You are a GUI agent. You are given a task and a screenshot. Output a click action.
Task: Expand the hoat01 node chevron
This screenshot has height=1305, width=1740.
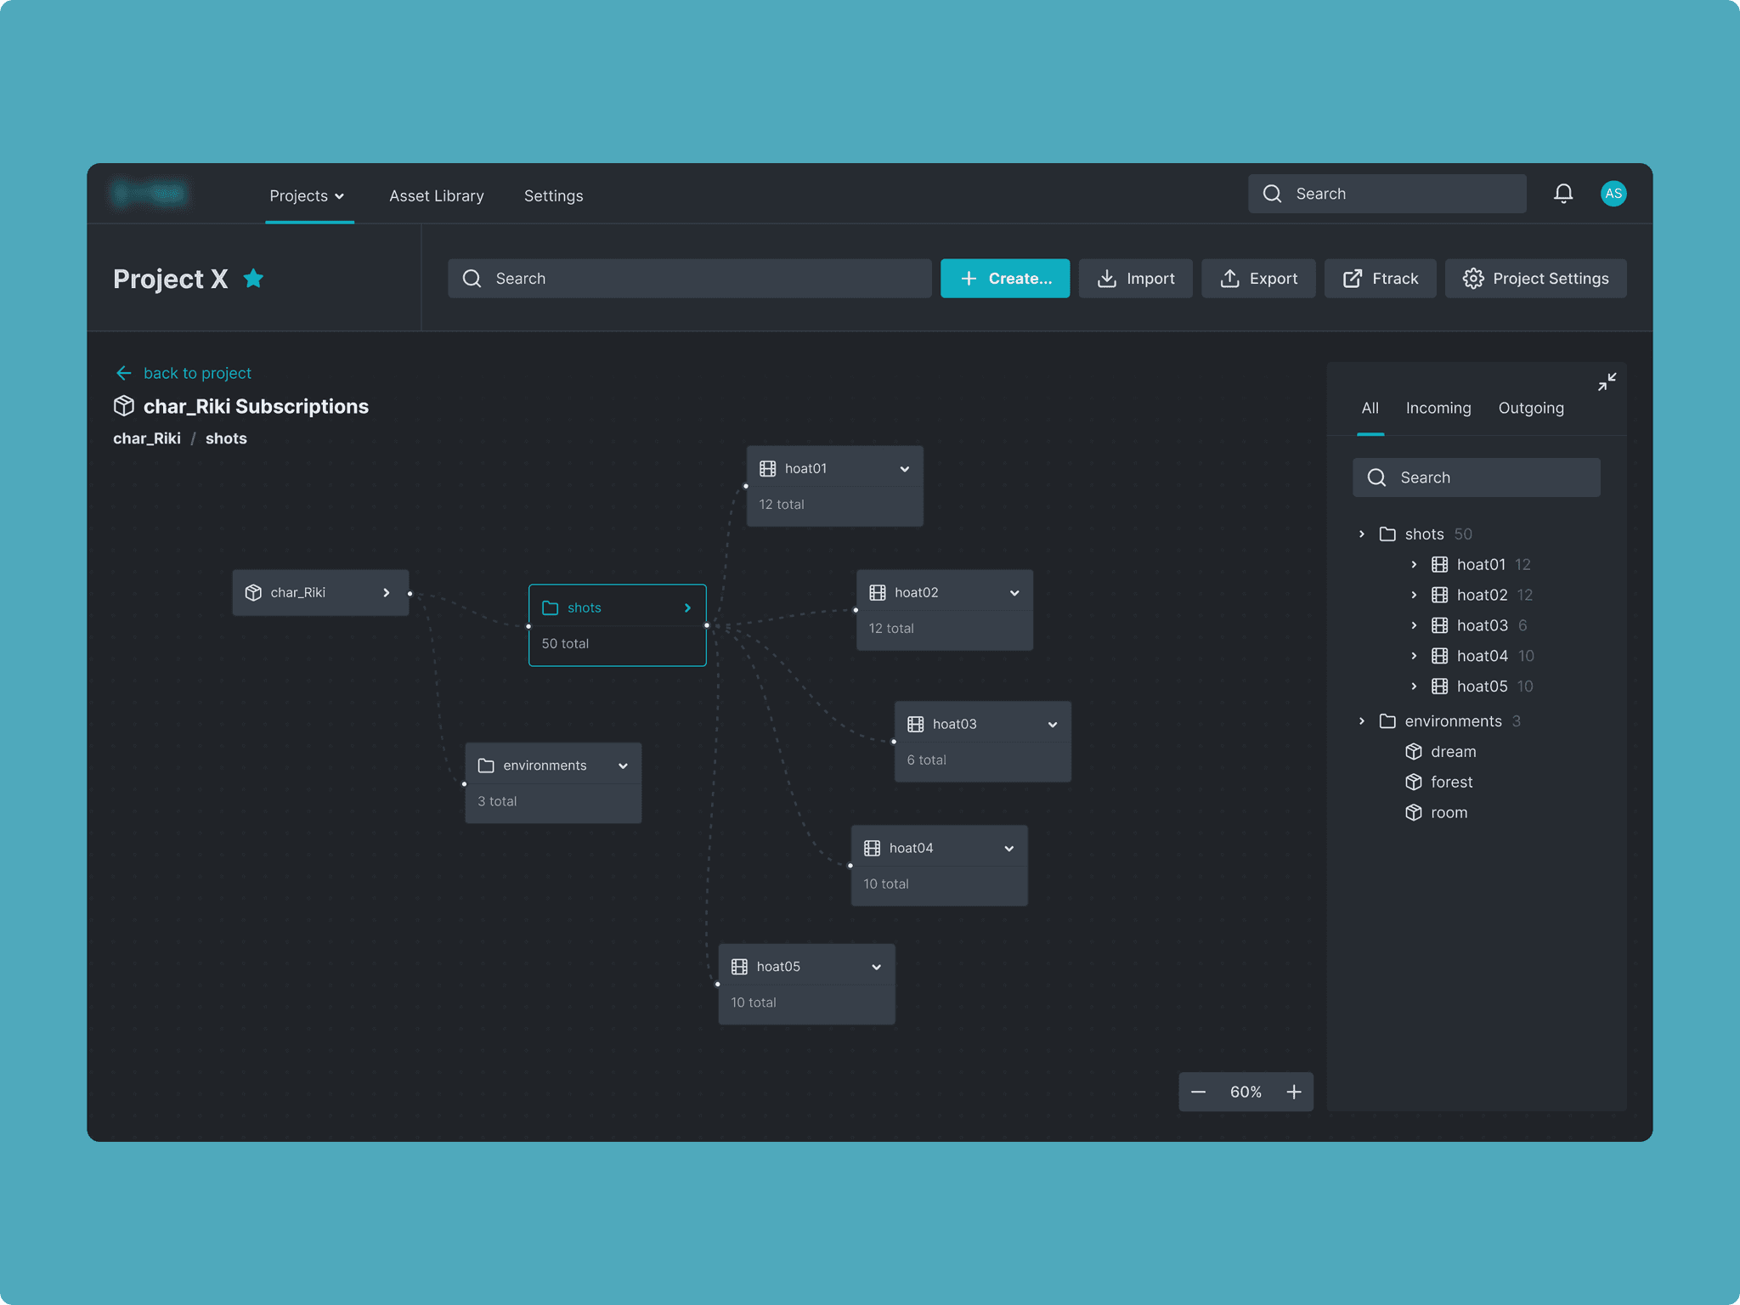[x=904, y=469]
